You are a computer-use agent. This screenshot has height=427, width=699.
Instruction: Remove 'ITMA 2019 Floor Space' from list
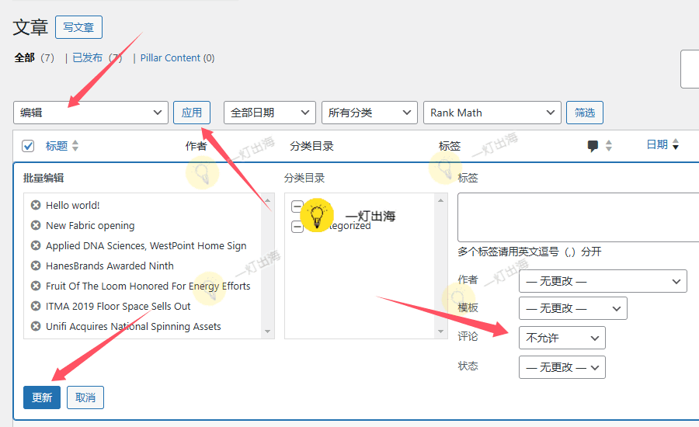[36, 306]
